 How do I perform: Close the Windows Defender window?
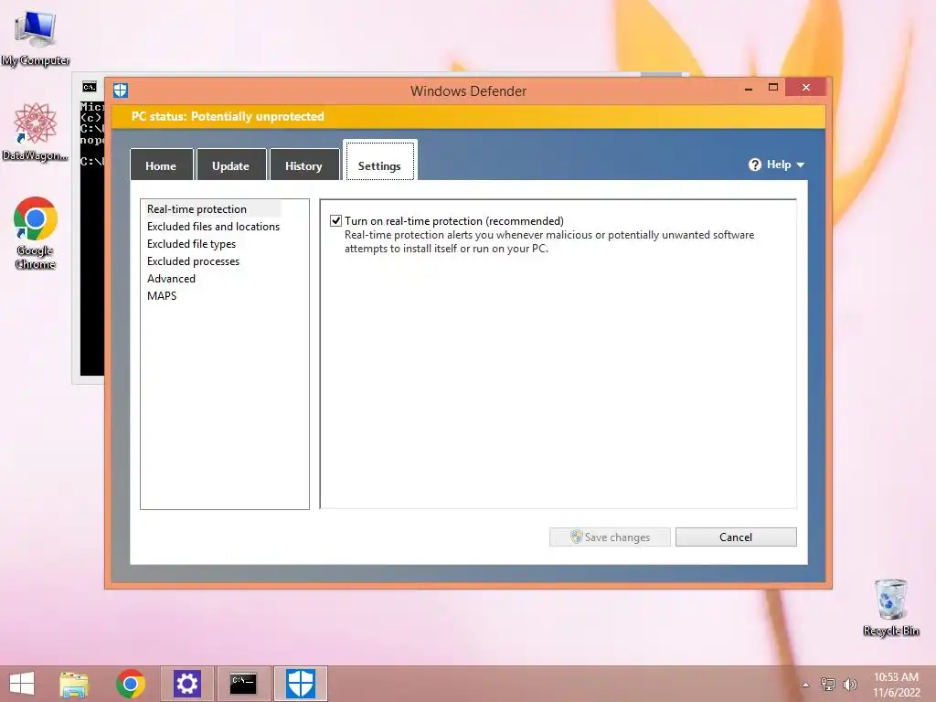point(806,87)
